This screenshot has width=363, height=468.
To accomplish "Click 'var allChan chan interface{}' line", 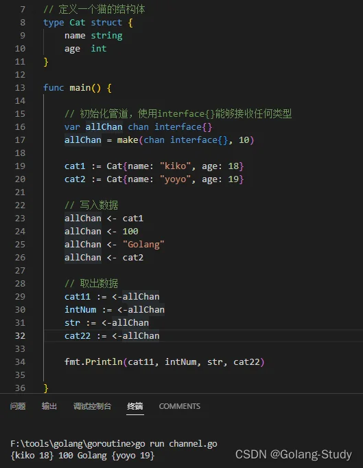I will coord(139,127).
